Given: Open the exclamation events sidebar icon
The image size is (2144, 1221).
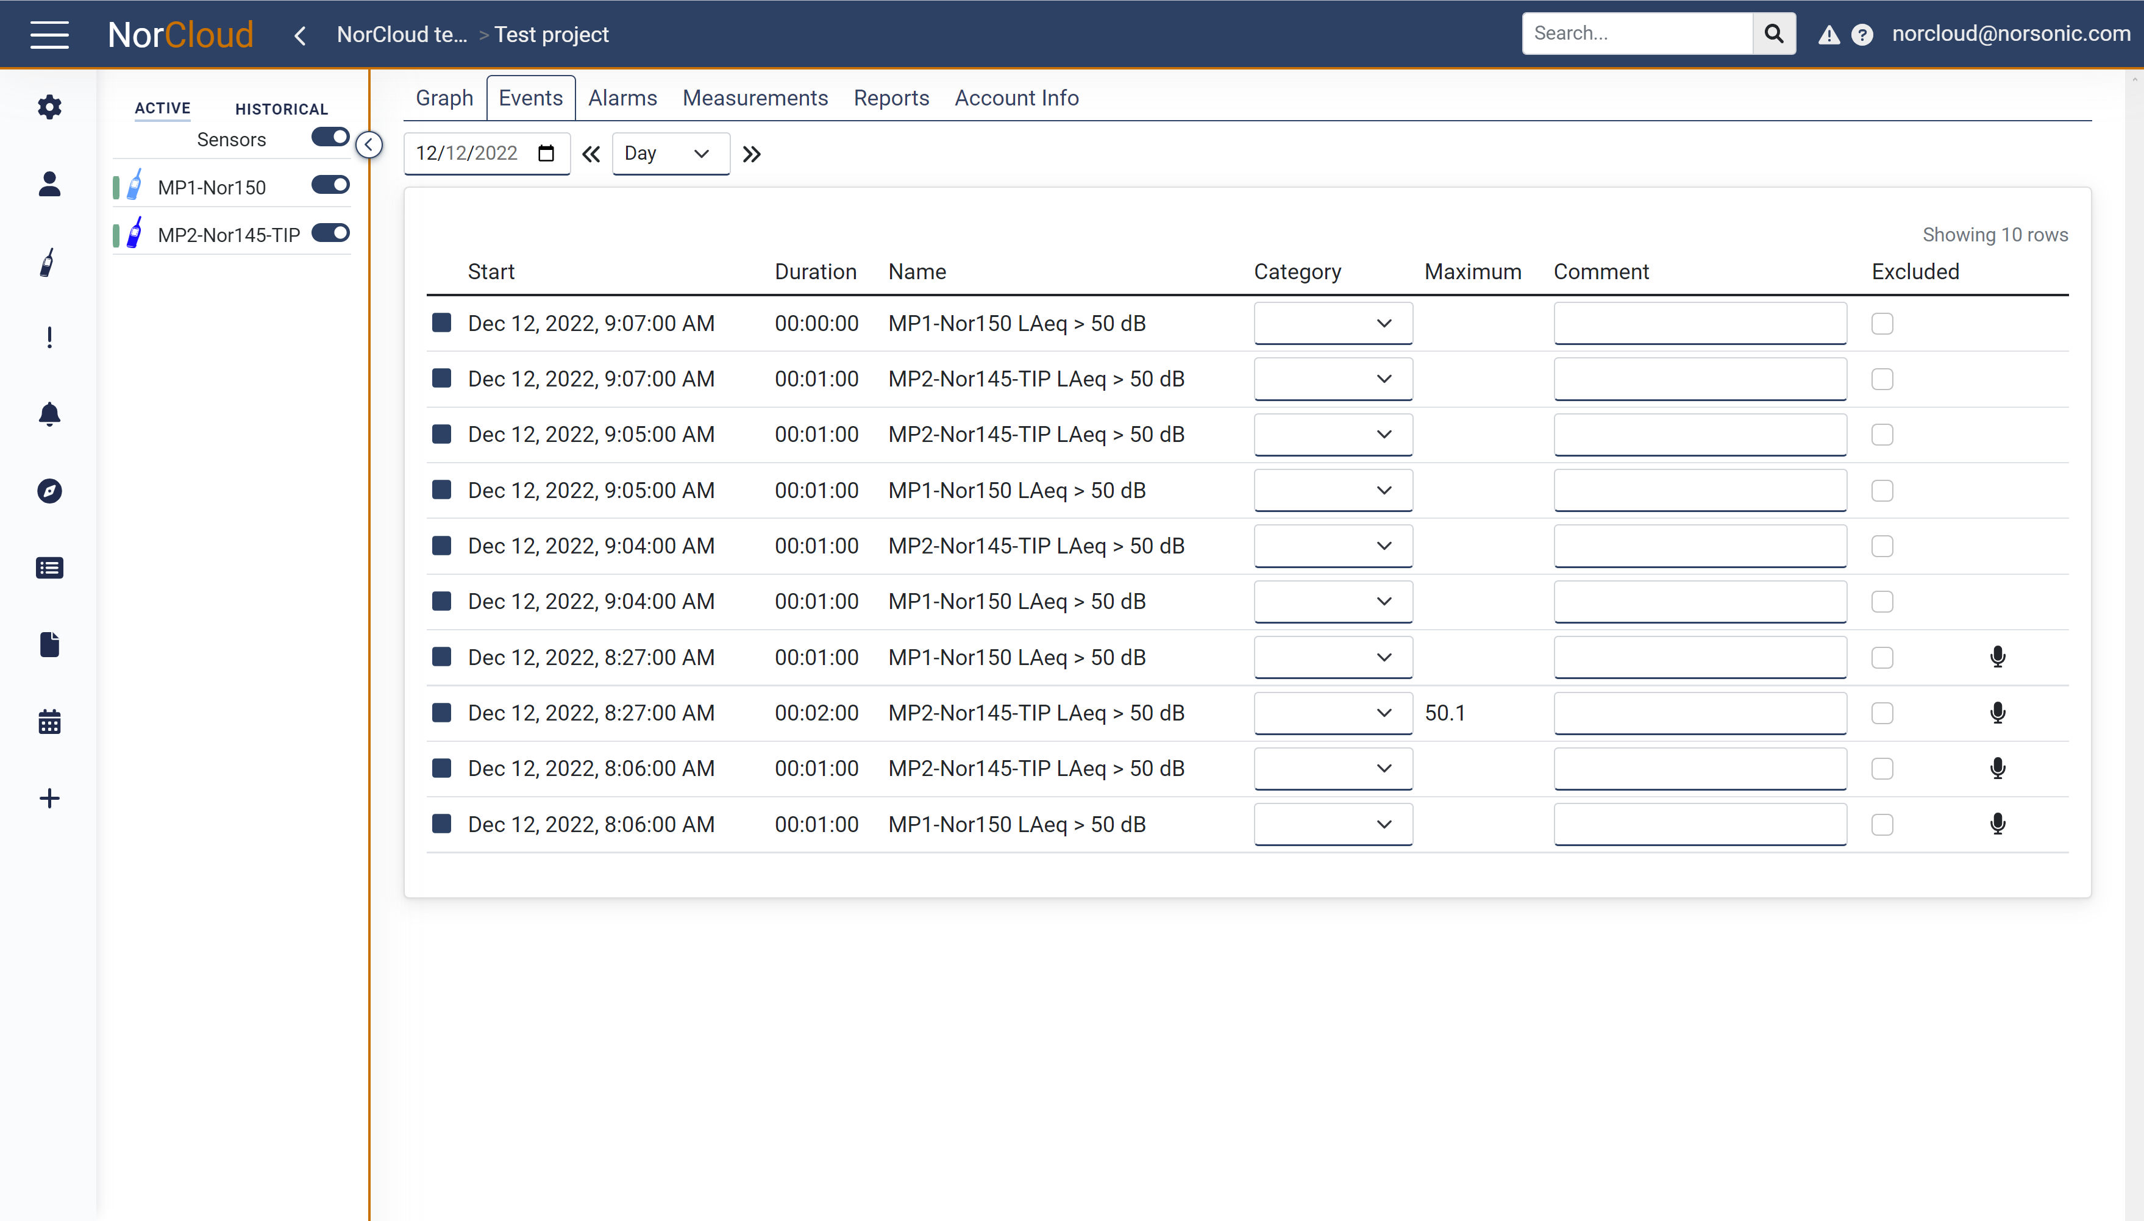Looking at the screenshot, I should click(49, 337).
